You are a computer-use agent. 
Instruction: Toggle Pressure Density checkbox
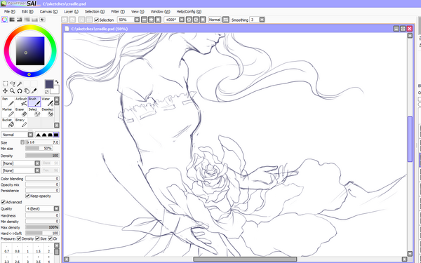coord(19,238)
